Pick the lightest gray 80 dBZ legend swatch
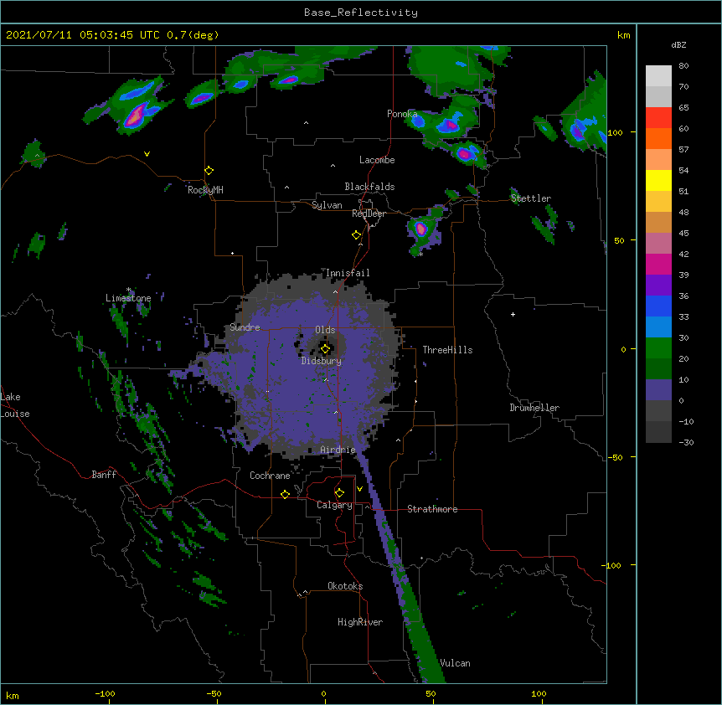 tap(658, 75)
